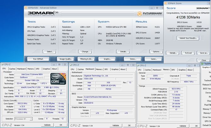Screen dimensions: 211x128
Task: Open About tab in first CPU-Z window
Action: 54,69
